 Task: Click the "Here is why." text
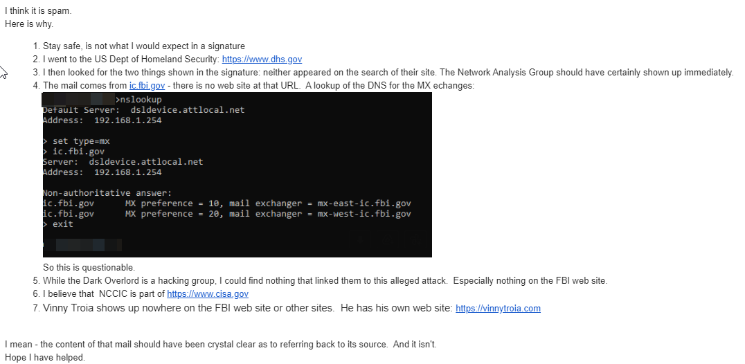tap(28, 24)
